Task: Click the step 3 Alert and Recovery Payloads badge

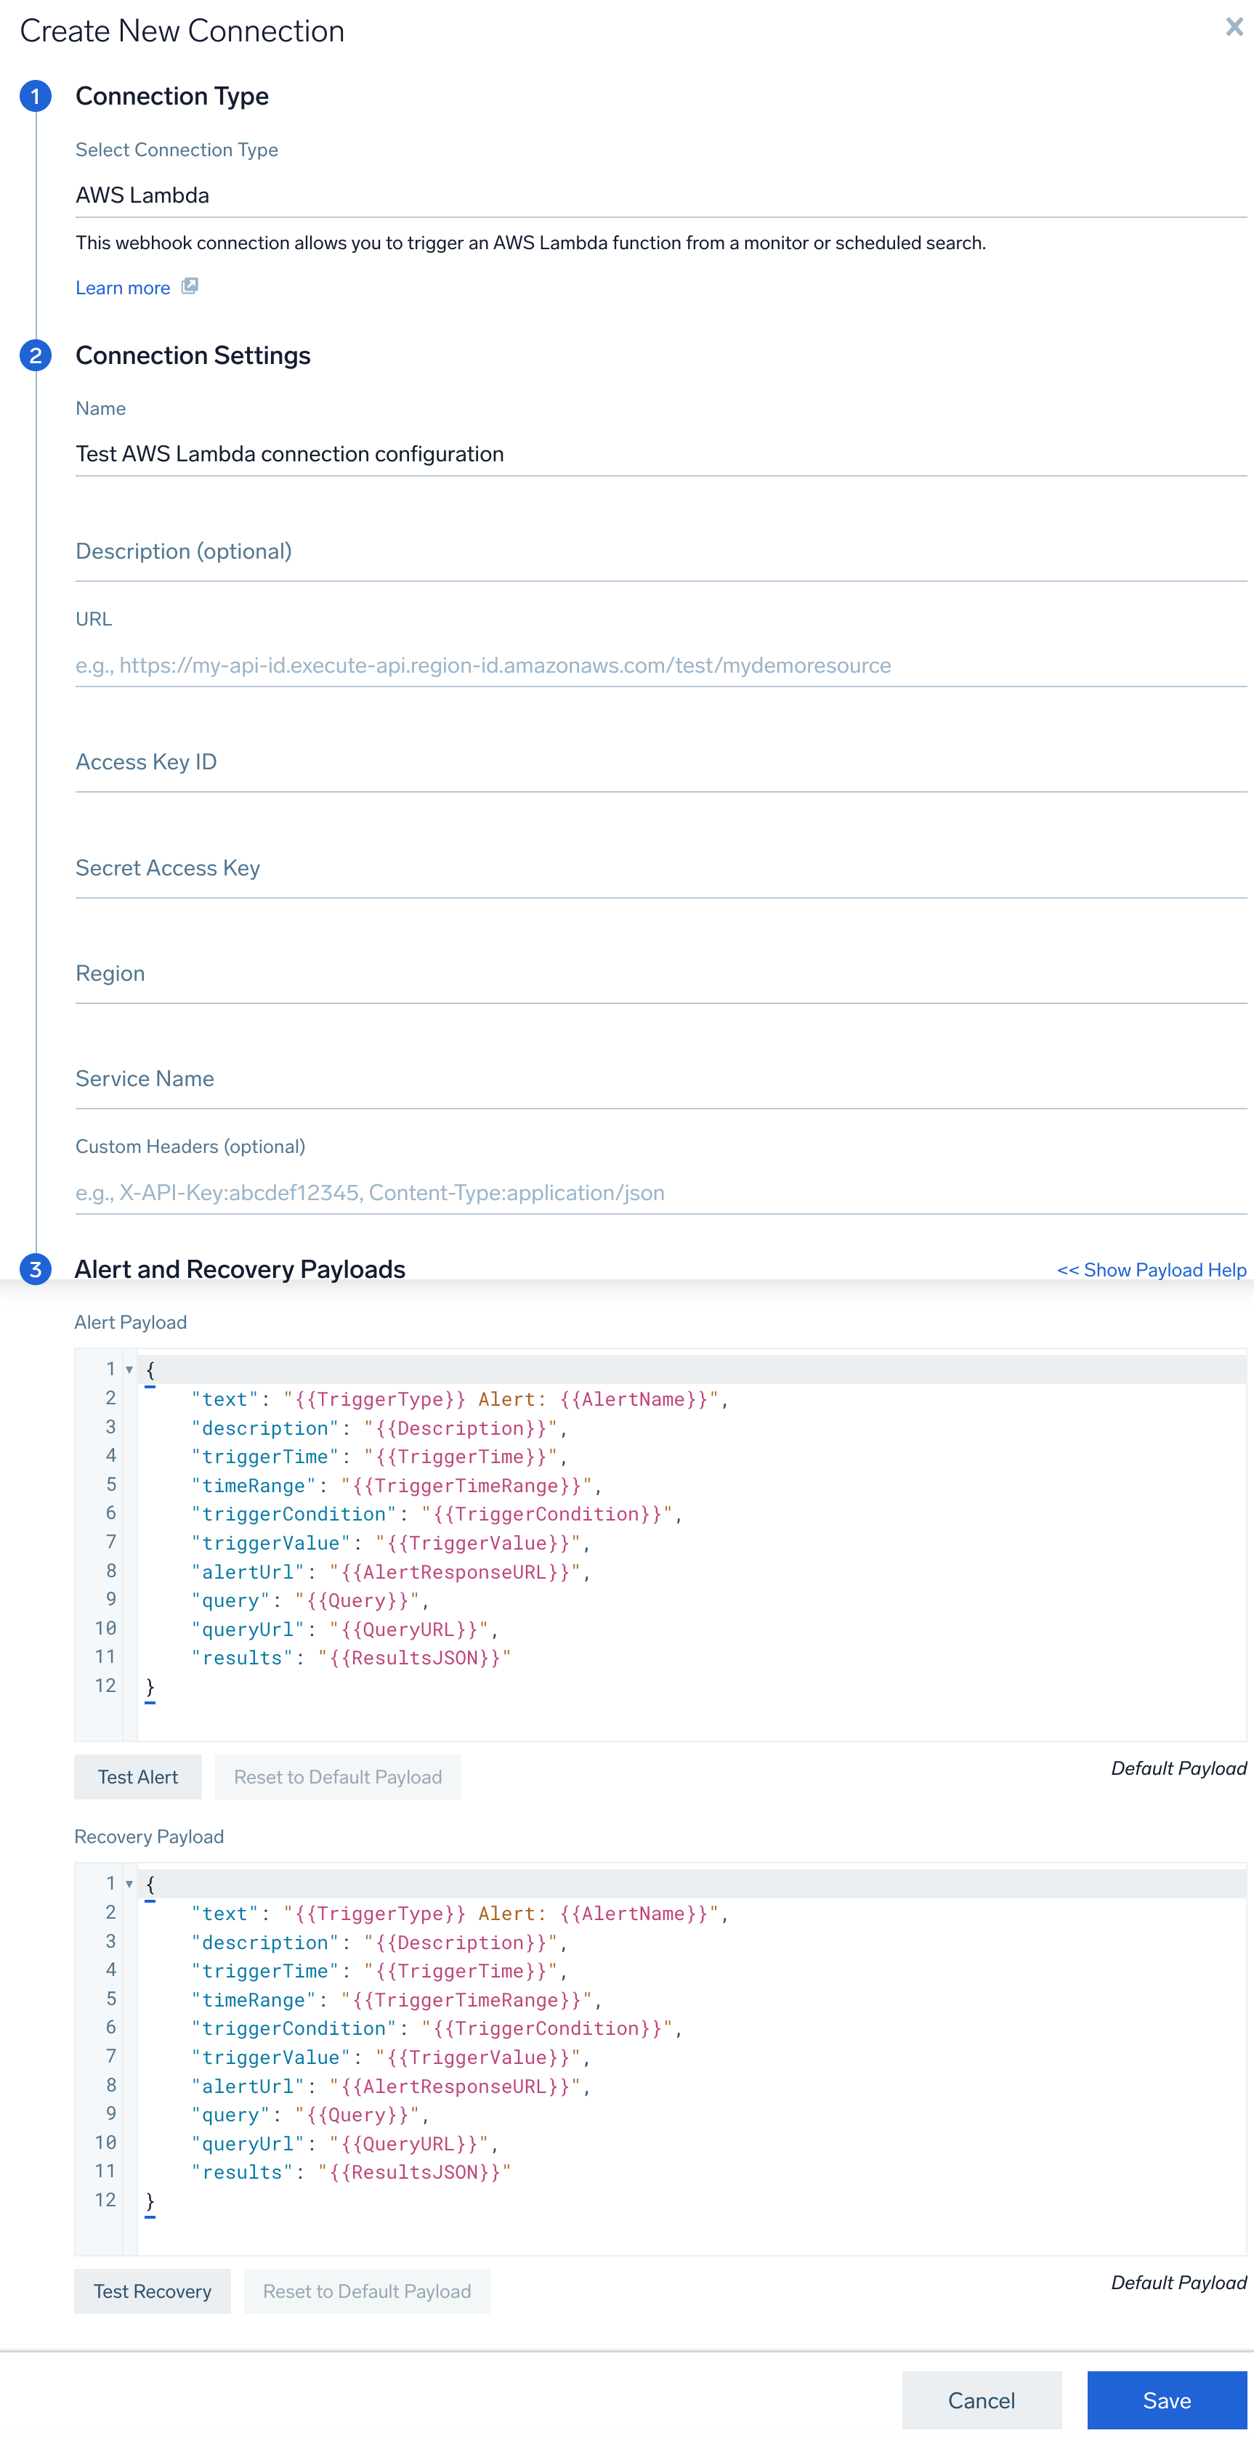Action: (x=35, y=1269)
